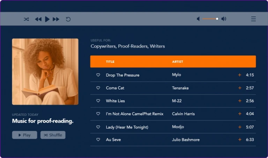Open the proof-reading playlist cover image
This screenshot has width=268, height=158.
(x=45, y=72)
